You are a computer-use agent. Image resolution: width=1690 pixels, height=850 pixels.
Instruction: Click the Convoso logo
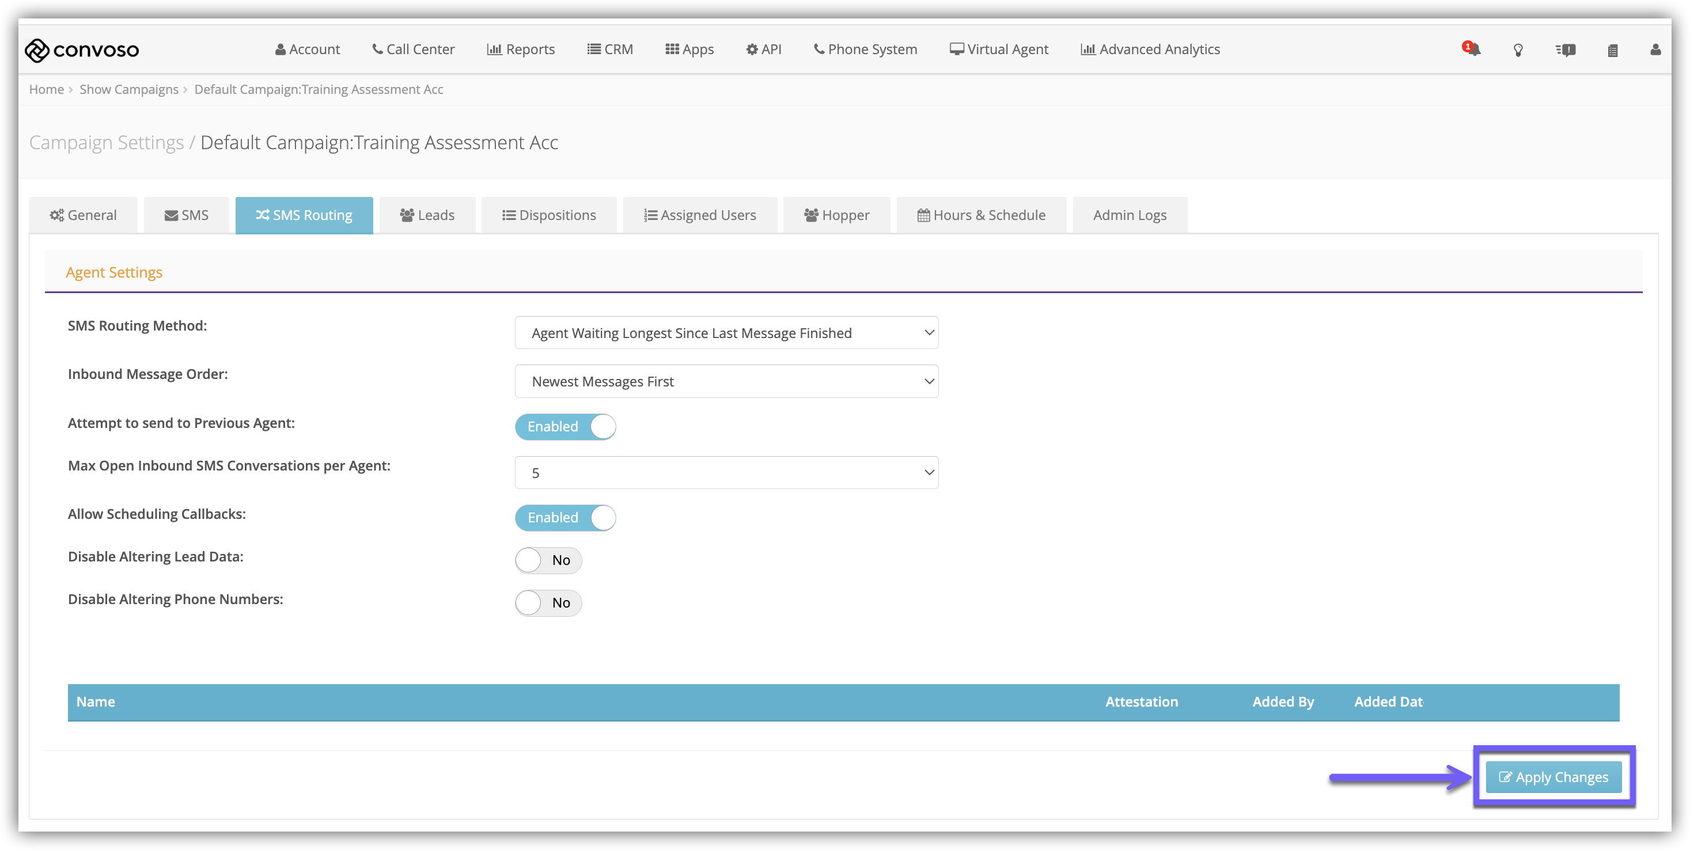[82, 50]
